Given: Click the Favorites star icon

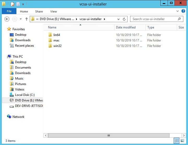Looking at the screenshot, I should click(x=9, y=29).
